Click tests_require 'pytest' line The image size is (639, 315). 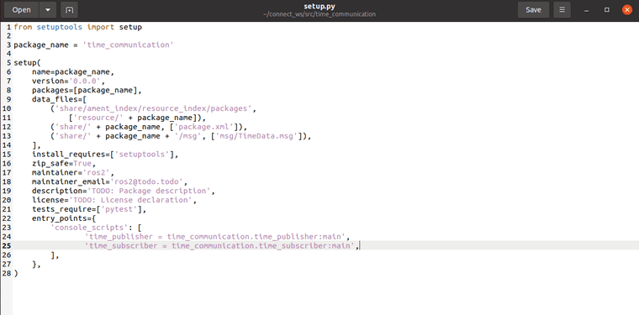pos(89,209)
